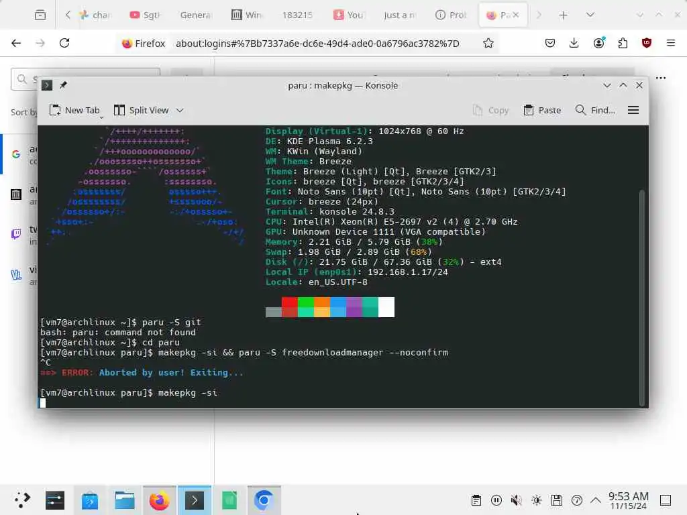The image size is (687, 515).
Task: Switch to the 'Win' tab
Action: tap(247, 15)
